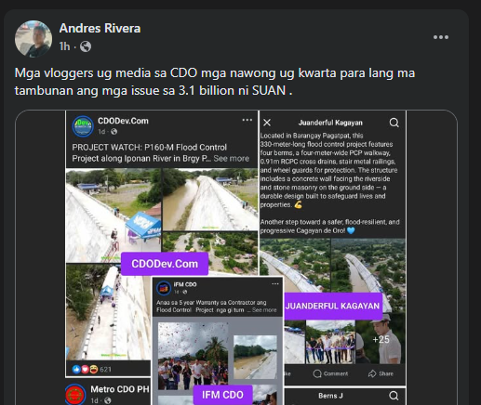Close the Juanderful Kagayan viewer with X

[267, 123]
